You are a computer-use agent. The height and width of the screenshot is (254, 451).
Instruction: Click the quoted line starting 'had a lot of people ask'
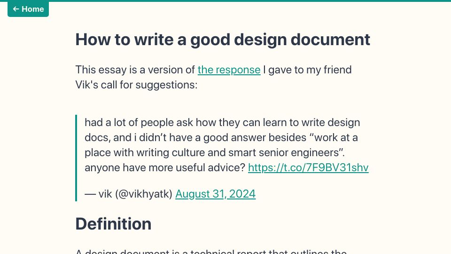tap(222, 123)
